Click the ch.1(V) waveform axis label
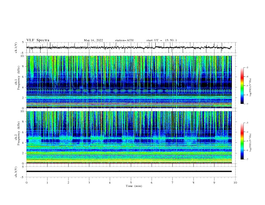The width and height of the screenshot is (265, 205). (16, 48)
